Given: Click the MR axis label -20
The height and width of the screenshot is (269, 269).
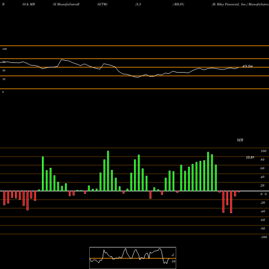Looking at the screenshot, I should (x=263, y=203).
